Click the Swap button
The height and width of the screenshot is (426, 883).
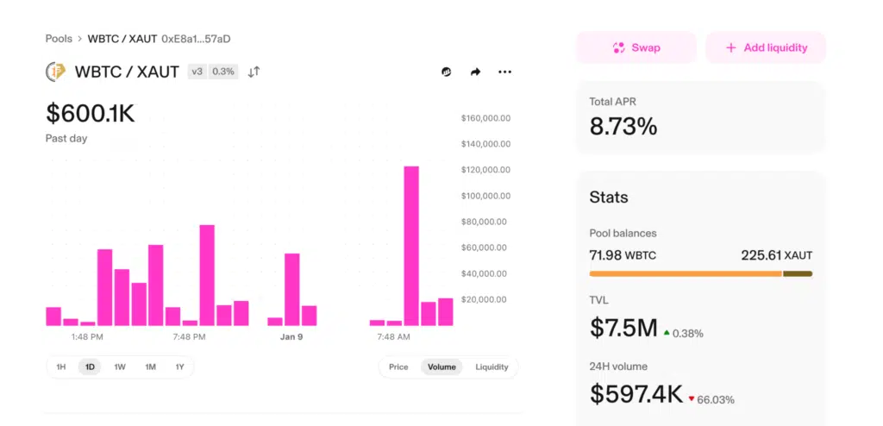pyautogui.click(x=636, y=47)
